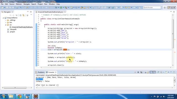Click the Navigator horizontal scrollbar

click(15, 88)
